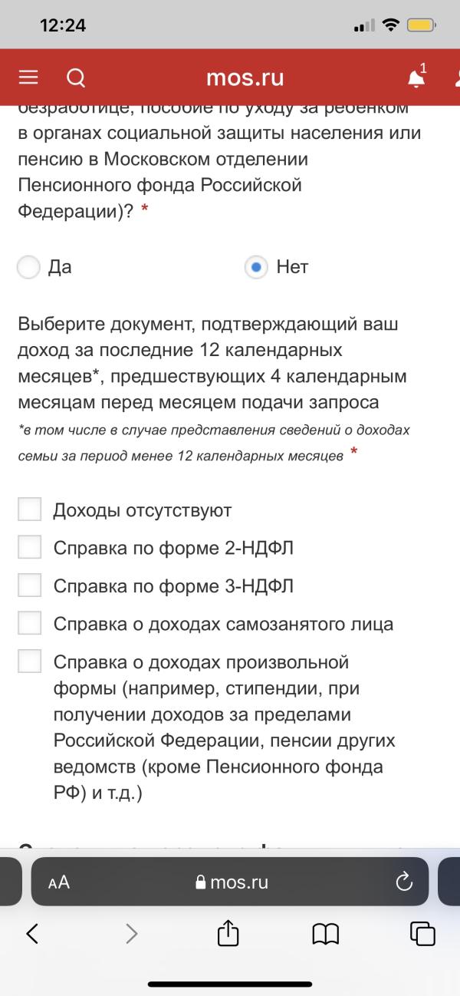This screenshot has width=460, height=996.
Task: Show open Safari tabs overview
Action: [422, 933]
